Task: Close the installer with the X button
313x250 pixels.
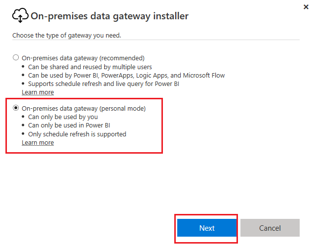Action: [306, 7]
